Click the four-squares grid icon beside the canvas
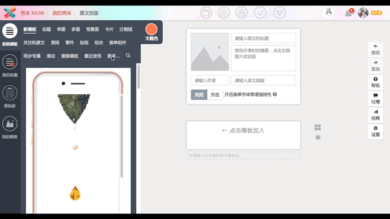 317,127
